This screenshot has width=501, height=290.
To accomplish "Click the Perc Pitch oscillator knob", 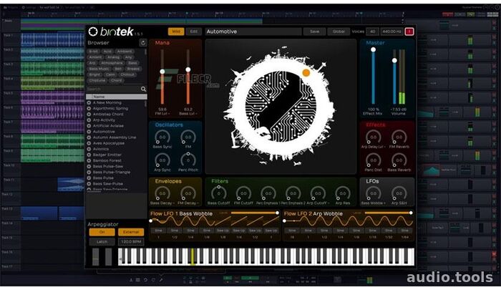I will [x=188, y=159].
